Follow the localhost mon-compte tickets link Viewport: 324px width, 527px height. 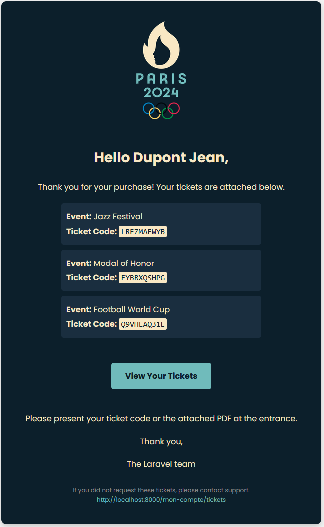click(x=161, y=500)
